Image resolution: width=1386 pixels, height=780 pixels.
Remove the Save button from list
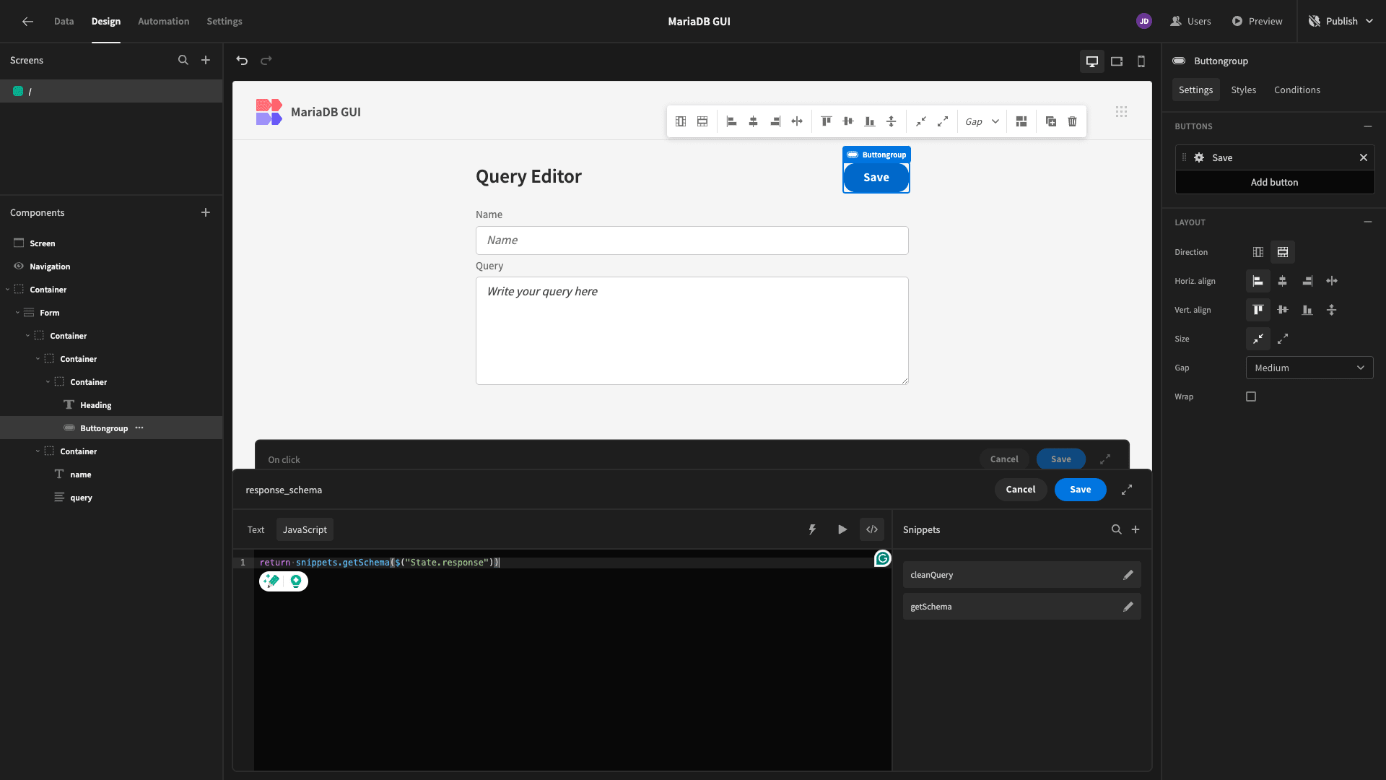(x=1364, y=158)
